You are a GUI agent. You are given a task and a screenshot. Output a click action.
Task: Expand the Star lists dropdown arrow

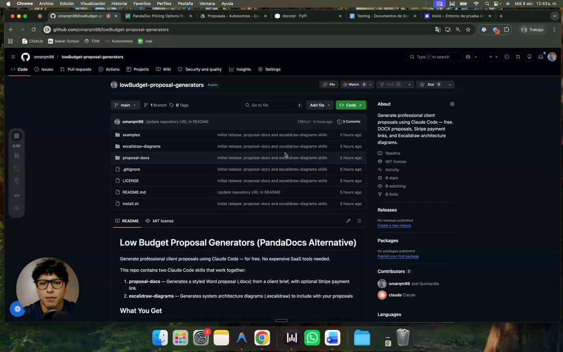coord(450,85)
